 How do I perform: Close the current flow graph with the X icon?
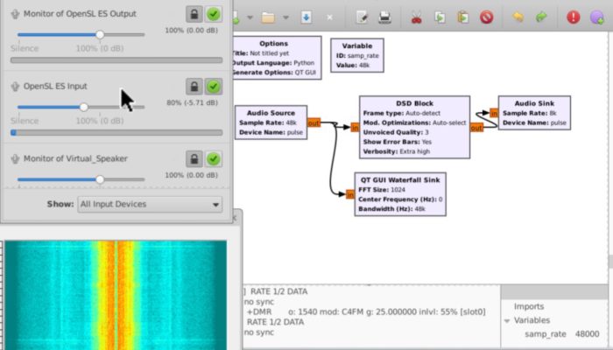pyautogui.click(x=329, y=17)
